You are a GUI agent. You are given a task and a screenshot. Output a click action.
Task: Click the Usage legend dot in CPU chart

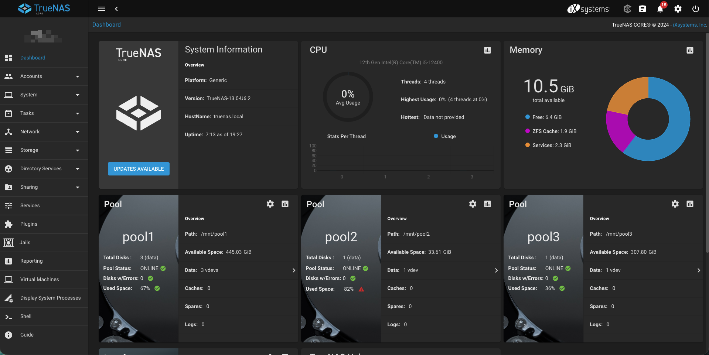[x=436, y=136]
